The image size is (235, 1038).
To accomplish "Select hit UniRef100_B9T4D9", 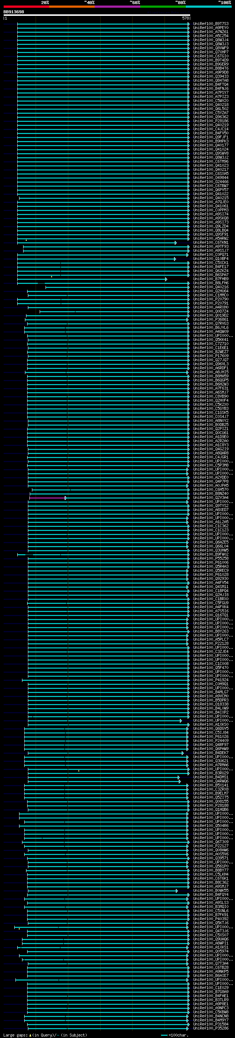I will [211, 60].
